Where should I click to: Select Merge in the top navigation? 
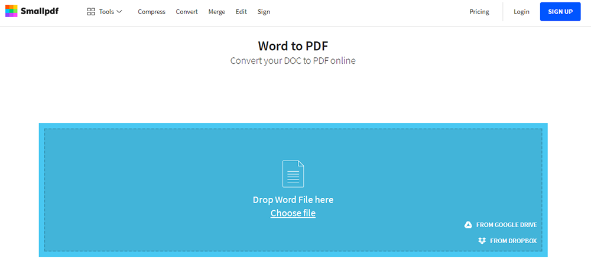[216, 12]
